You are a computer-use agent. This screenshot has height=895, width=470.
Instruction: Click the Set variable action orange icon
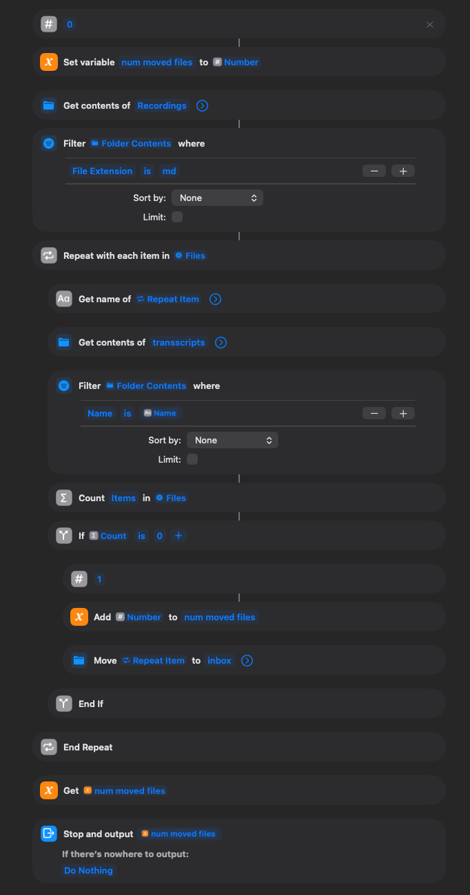coord(48,62)
